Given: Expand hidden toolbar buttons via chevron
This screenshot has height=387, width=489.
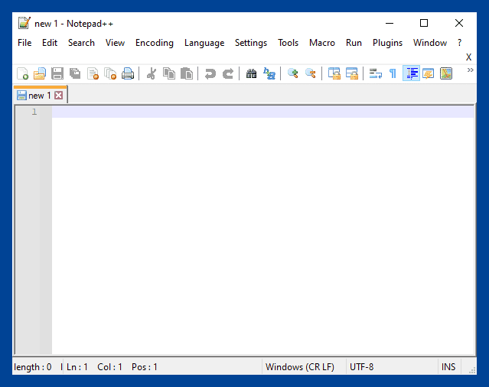Looking at the screenshot, I should click(471, 70).
